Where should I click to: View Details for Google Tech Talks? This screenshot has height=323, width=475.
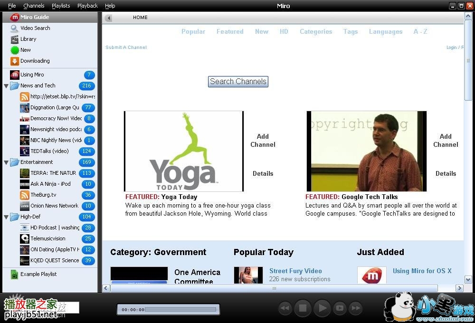(x=446, y=174)
